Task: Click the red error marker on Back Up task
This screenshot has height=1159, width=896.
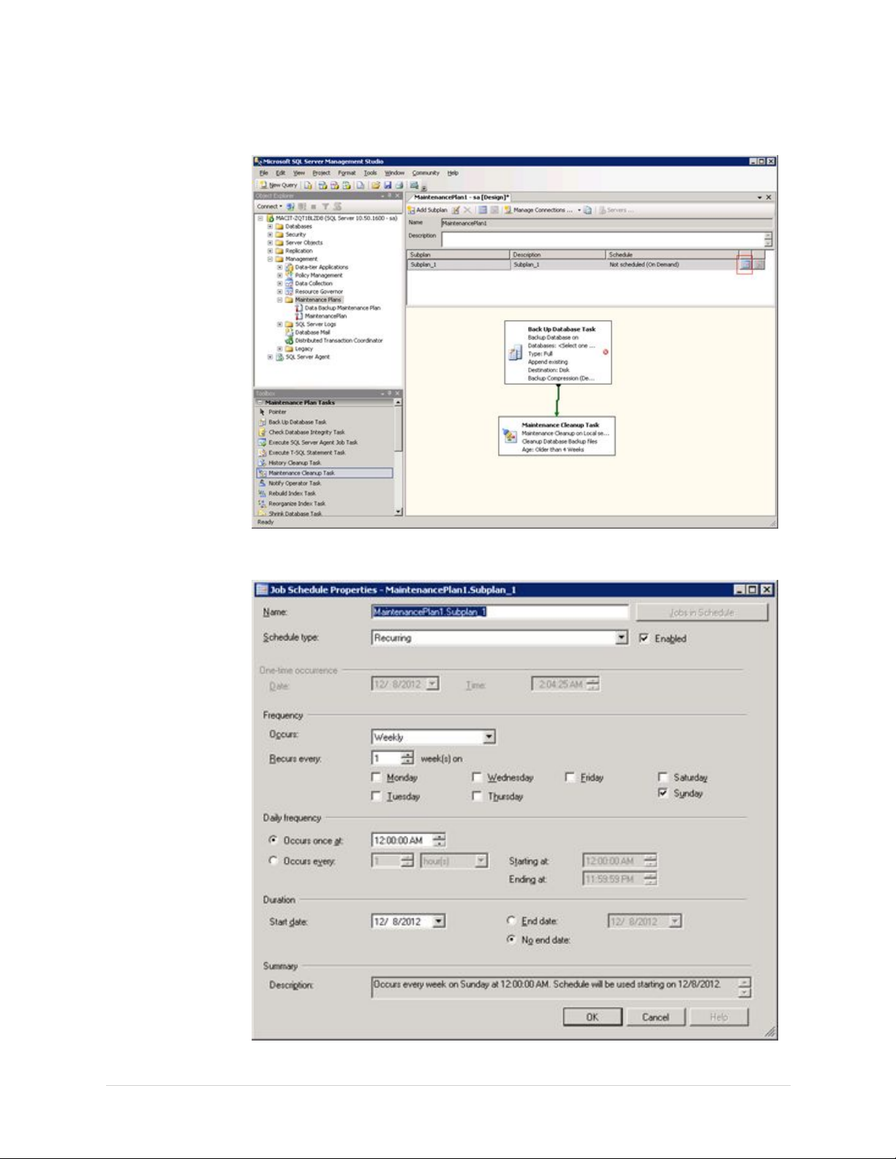Action: [606, 352]
